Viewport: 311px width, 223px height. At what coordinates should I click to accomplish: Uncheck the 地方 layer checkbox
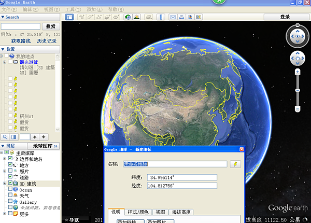coord(10,164)
